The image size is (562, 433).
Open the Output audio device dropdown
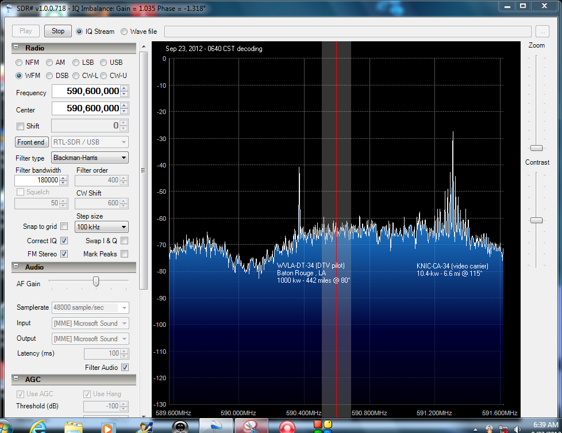point(90,338)
